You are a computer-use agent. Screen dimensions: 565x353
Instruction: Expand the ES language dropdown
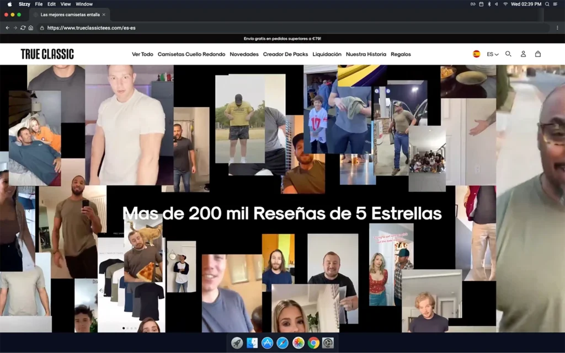pos(493,54)
